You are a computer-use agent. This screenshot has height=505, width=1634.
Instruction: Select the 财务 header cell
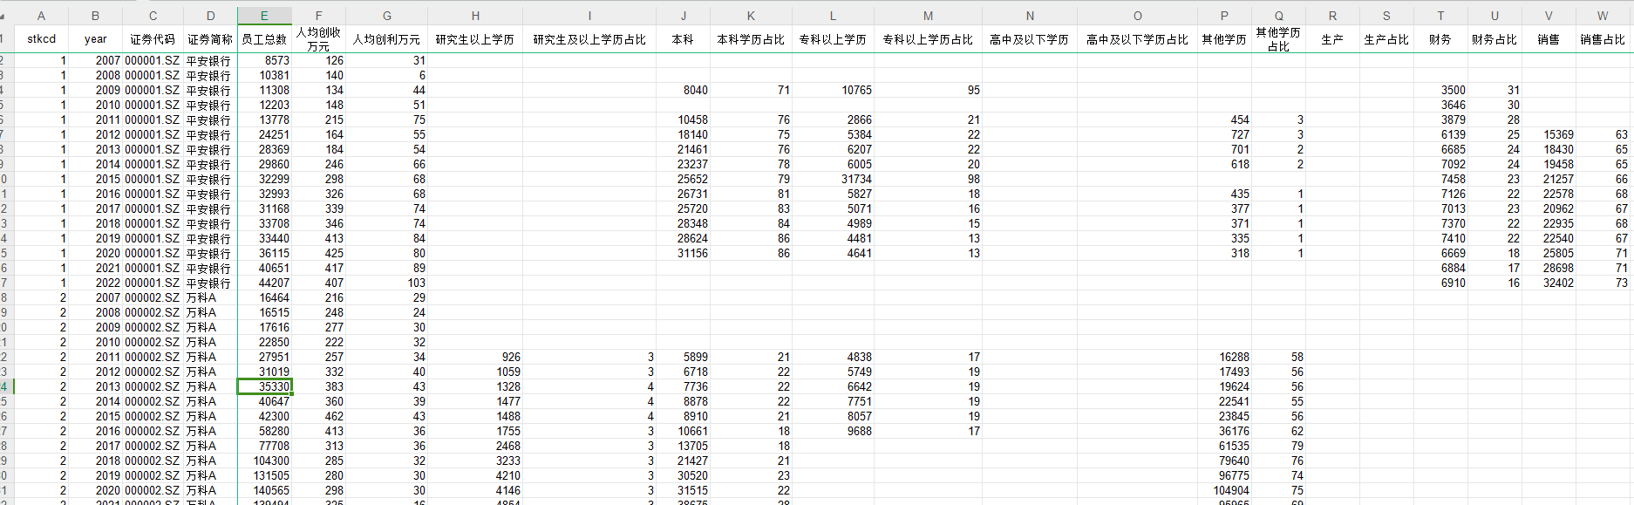click(1440, 39)
